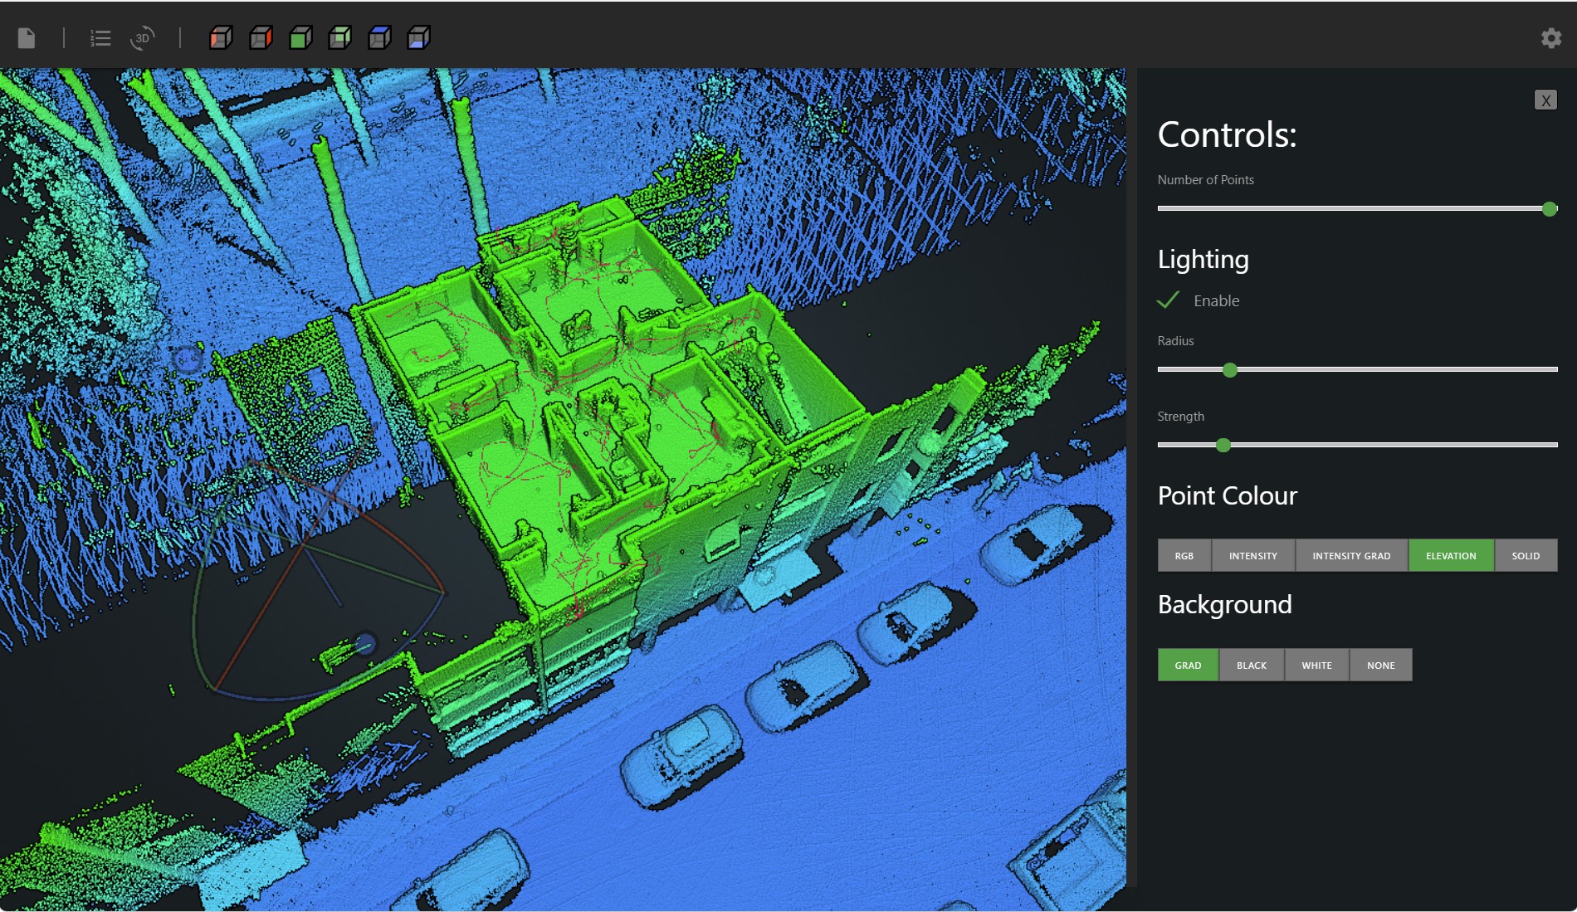Image resolution: width=1577 pixels, height=912 pixels.
Task: Choose the BLACK background option
Action: 1252,666
